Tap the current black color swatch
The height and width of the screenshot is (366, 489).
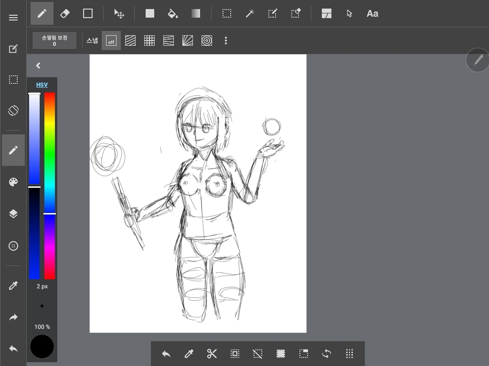pyautogui.click(x=42, y=346)
